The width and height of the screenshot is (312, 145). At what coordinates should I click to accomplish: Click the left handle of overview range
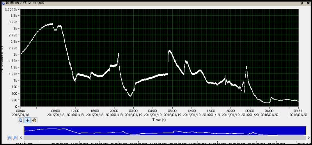24,131
